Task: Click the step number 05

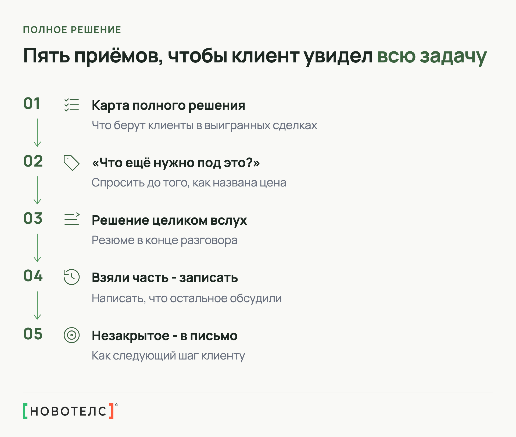Action: [33, 334]
